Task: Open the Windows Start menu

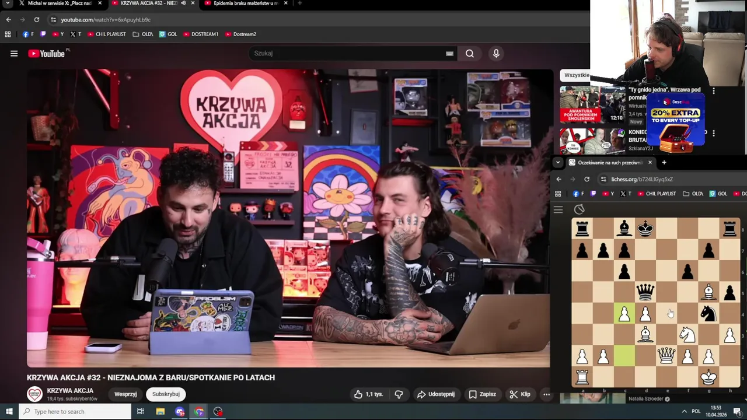Action: click(9, 411)
